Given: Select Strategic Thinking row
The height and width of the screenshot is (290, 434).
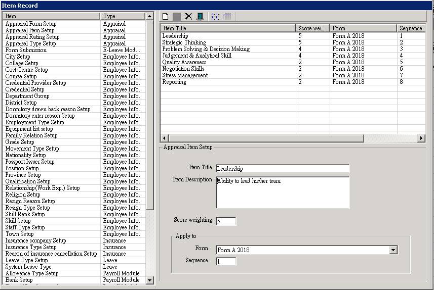Looking at the screenshot, I should (293, 42).
